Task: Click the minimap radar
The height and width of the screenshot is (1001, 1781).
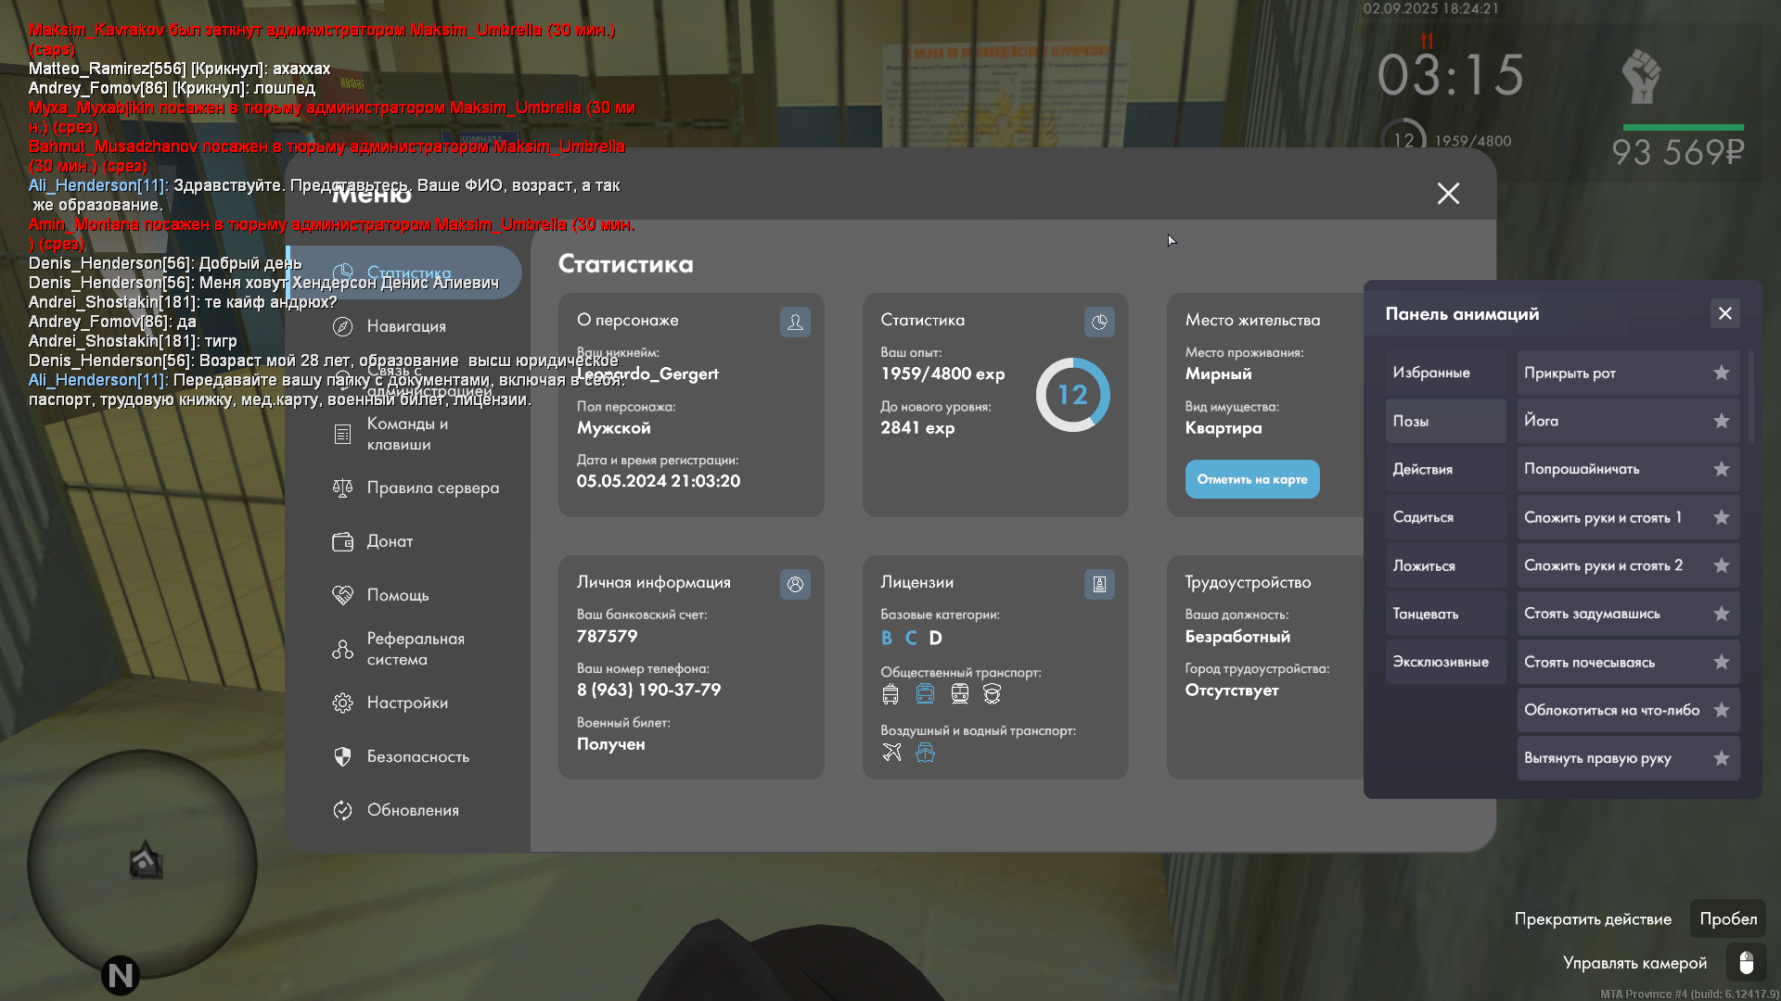Action: click(142, 864)
